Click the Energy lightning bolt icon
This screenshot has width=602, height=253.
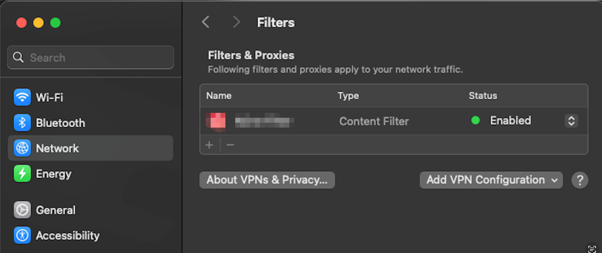(22, 174)
